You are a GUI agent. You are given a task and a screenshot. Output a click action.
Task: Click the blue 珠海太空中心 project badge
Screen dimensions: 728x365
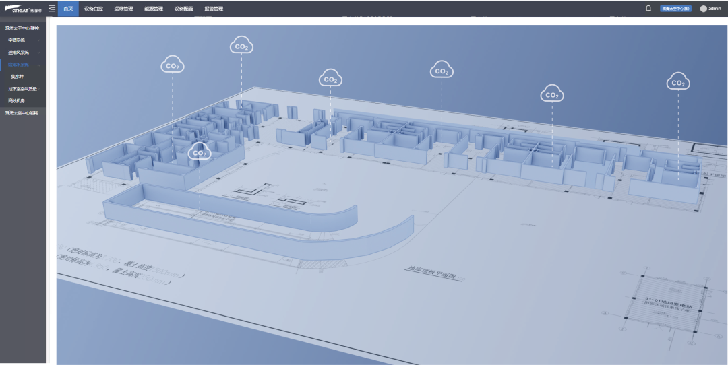pos(675,8)
